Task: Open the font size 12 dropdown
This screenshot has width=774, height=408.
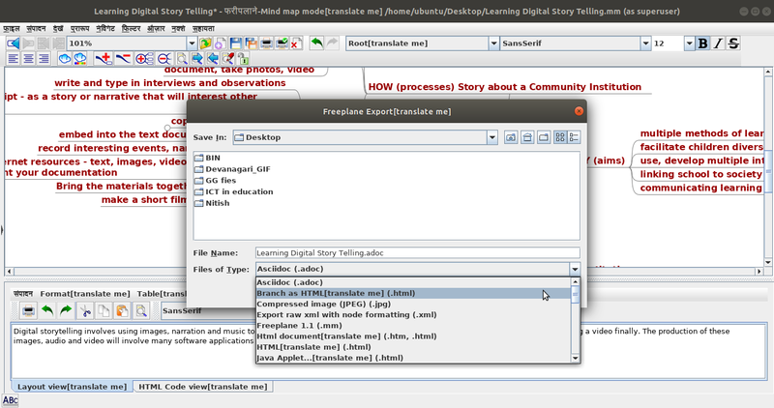Action: click(689, 44)
